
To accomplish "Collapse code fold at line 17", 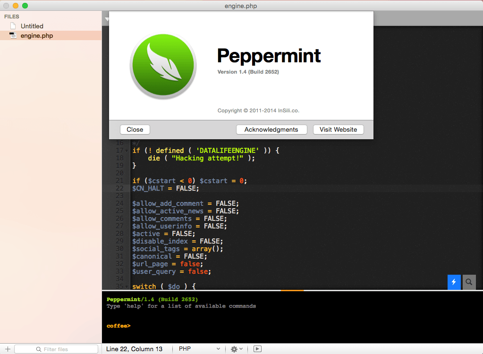I will (127, 151).
